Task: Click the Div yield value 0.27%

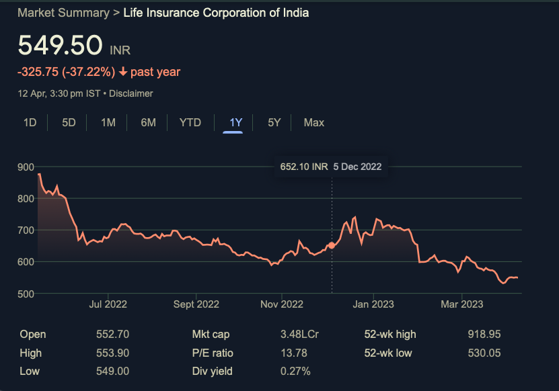Action: tap(295, 372)
